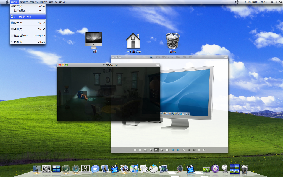Open the 查看(V) menu

(33, 2)
